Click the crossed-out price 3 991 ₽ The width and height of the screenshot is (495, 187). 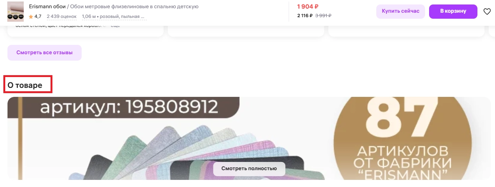[323, 16]
